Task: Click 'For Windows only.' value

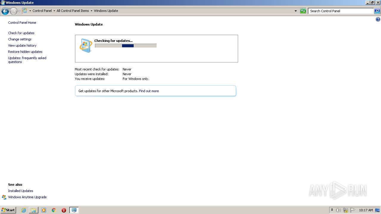Action: (x=136, y=79)
